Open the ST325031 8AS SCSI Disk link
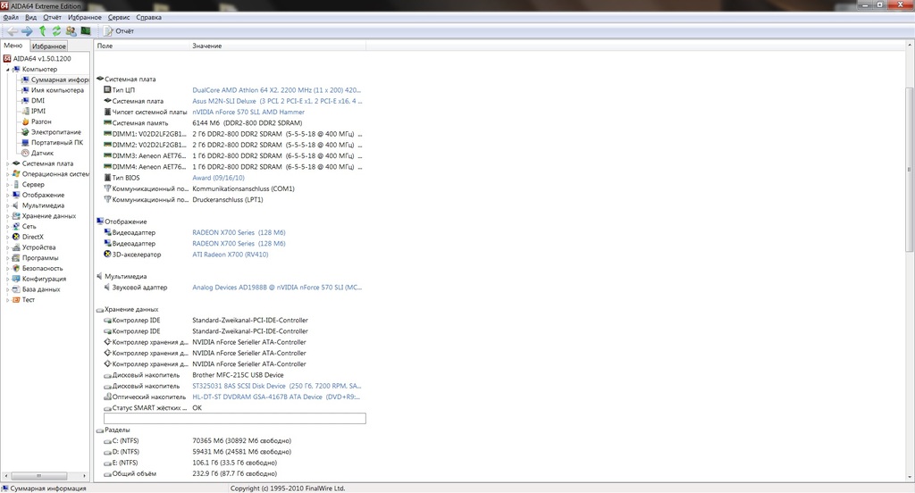 point(277,386)
